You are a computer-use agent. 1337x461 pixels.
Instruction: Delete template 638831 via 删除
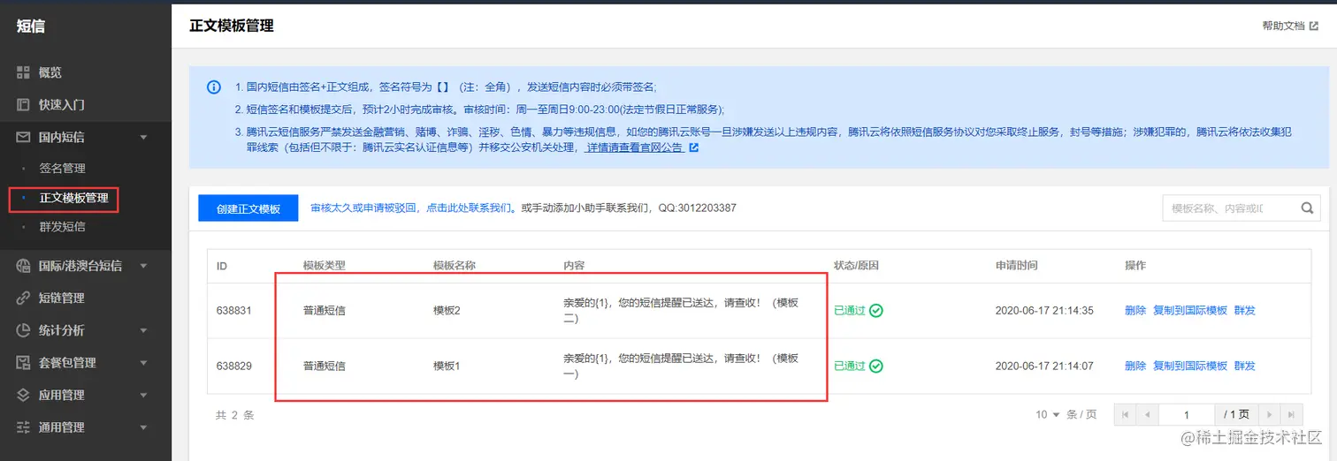(x=1135, y=311)
